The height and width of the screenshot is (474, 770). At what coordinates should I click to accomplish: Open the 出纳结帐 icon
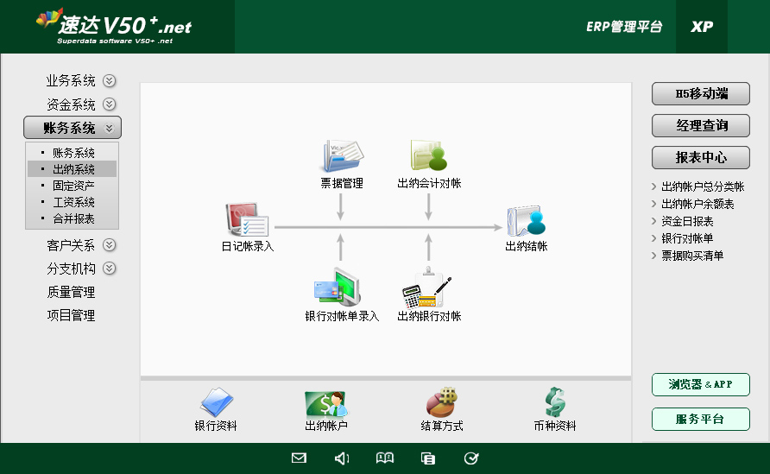526,220
